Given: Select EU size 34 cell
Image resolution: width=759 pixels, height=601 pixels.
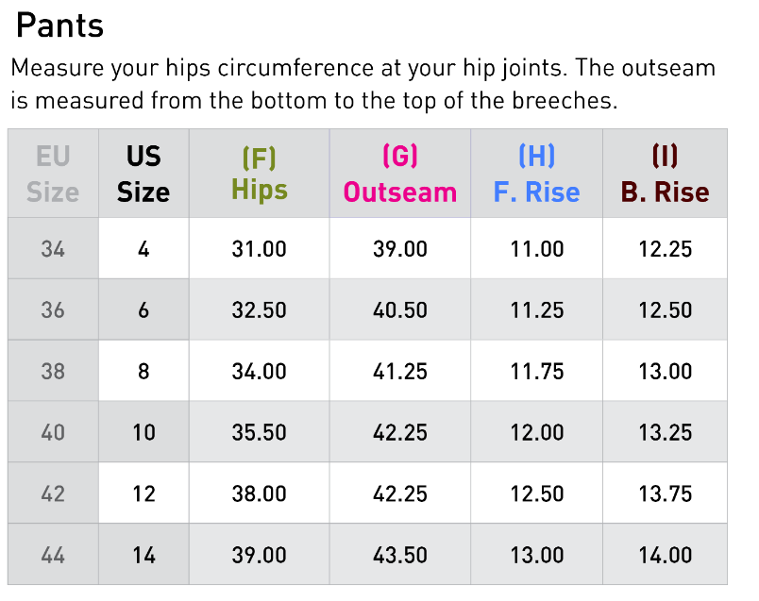Looking at the screenshot, I should pyautogui.click(x=53, y=249).
